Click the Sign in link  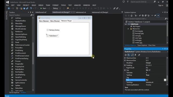point(161,5)
